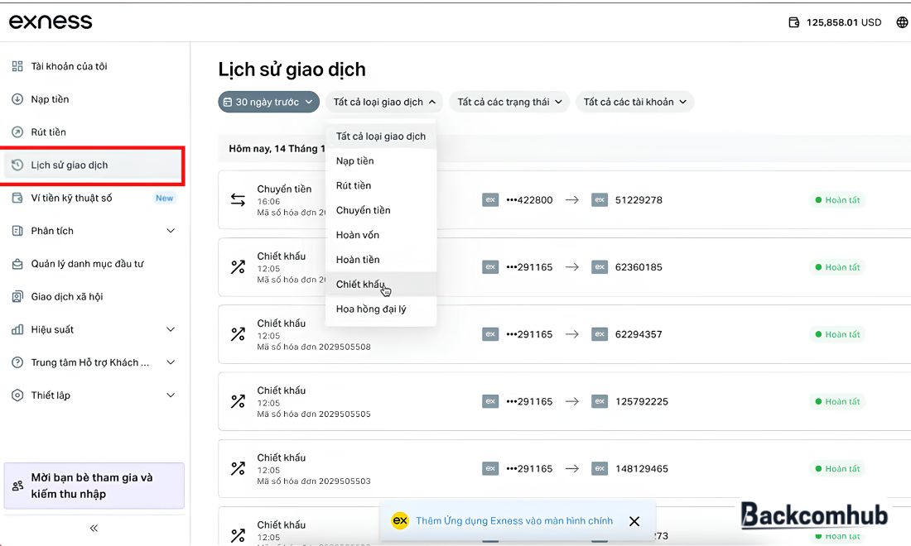Open Tất cả các tài khoản dropdown

635,102
